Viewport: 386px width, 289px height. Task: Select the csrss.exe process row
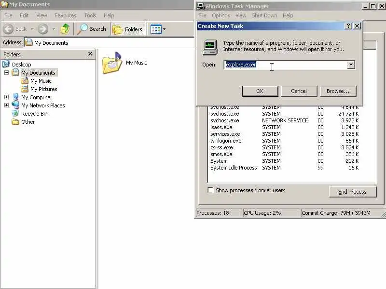coord(284,147)
